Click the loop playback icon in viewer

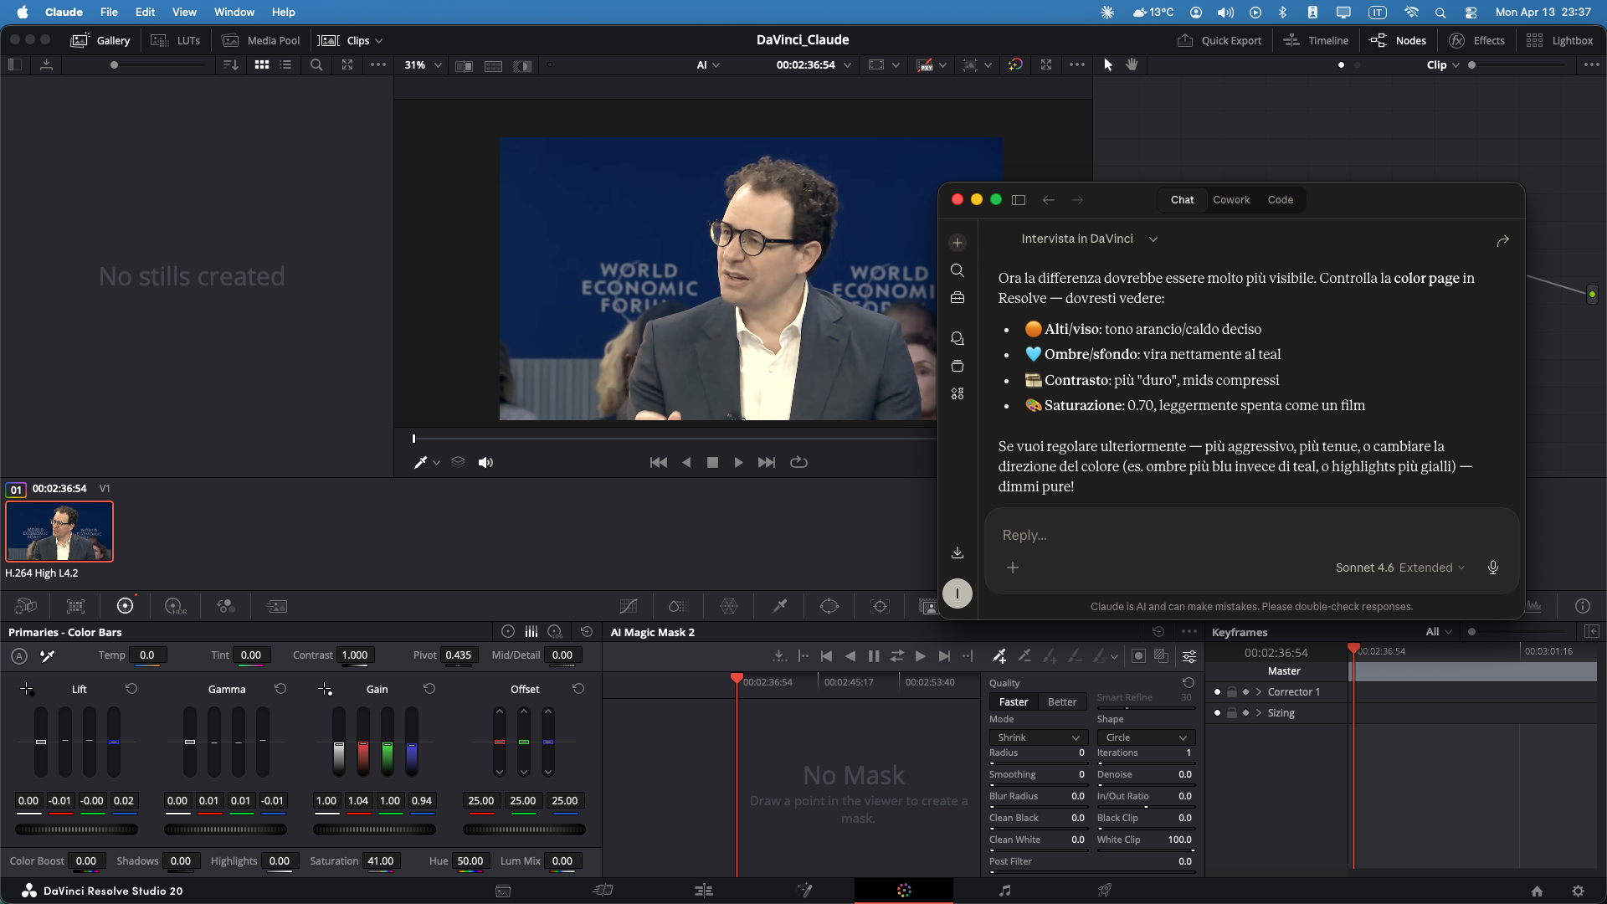click(798, 462)
